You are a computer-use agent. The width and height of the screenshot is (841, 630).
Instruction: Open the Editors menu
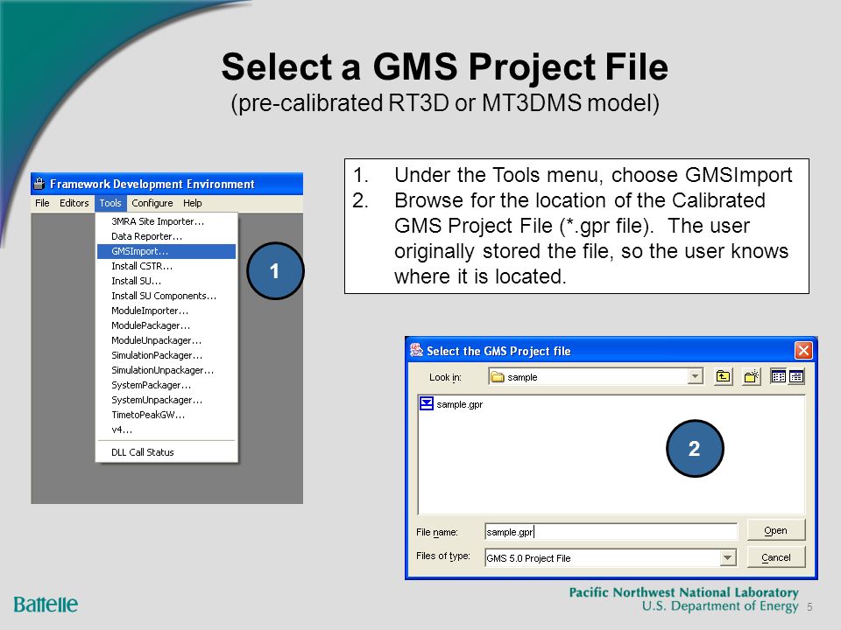pyautogui.click(x=74, y=203)
